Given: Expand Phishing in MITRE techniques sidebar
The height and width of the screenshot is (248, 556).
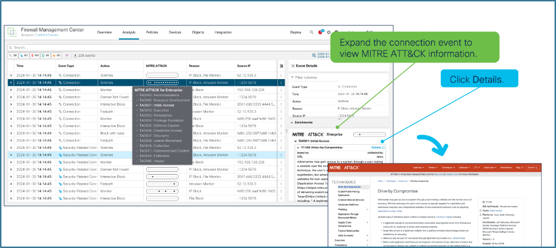Looking at the screenshot, I should coord(367,210).
